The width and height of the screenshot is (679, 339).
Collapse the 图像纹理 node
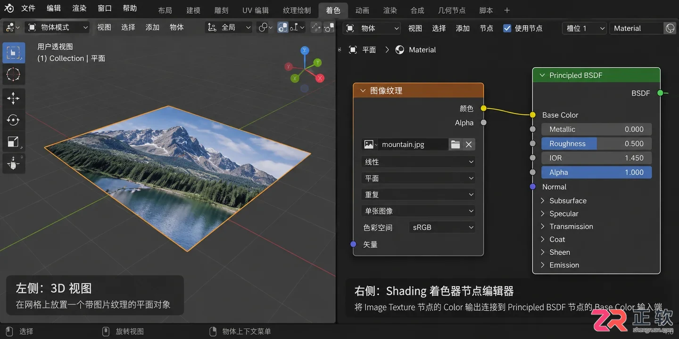coord(363,91)
